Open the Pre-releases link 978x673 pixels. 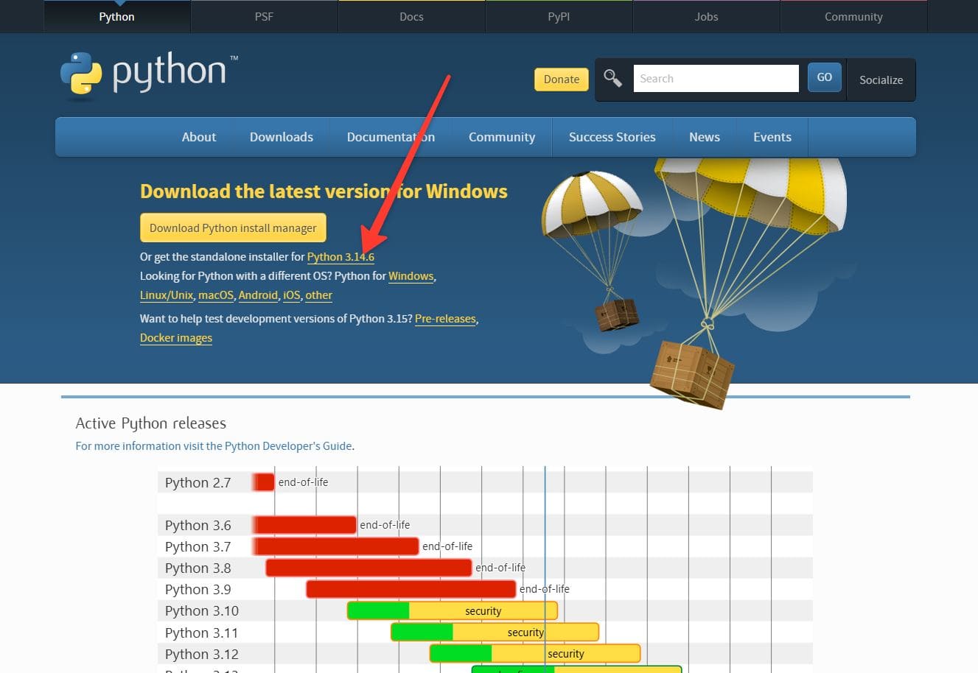click(445, 319)
